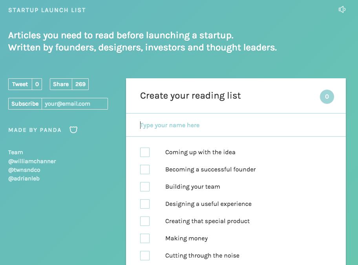Click the Tweet button
Viewport: 358px width, 265px height.
(x=20, y=84)
